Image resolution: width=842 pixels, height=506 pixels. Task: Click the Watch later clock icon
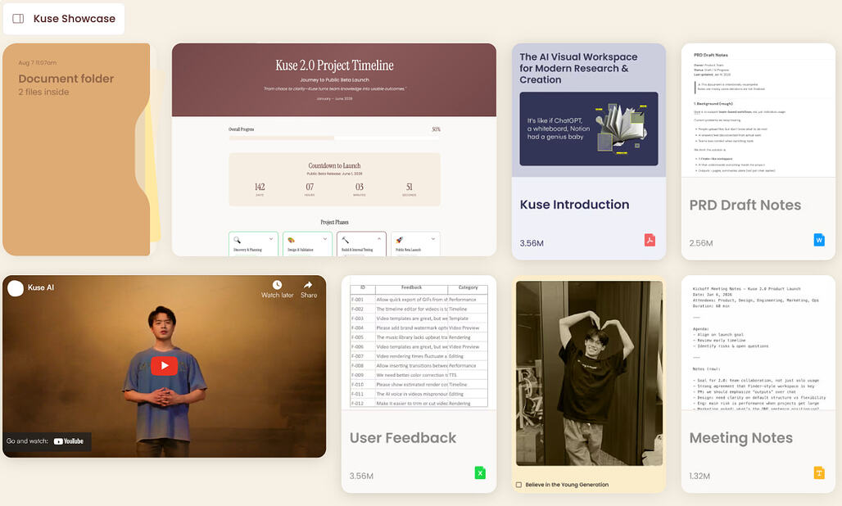pyautogui.click(x=276, y=286)
